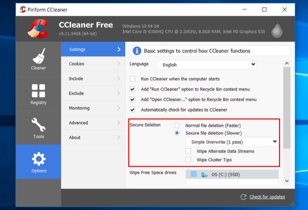Open the Exclude options page
Viewport: 308px width, 210px height.
93,93
